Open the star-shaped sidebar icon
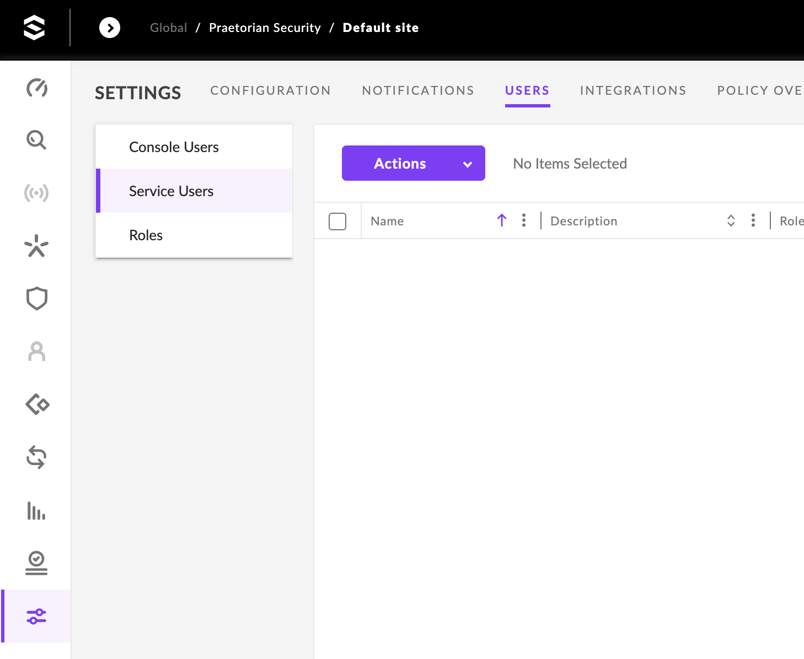This screenshot has width=804, height=659. 36,246
